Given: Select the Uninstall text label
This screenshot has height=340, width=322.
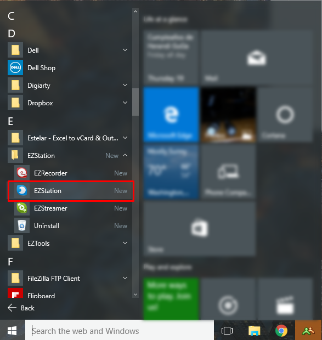Looking at the screenshot, I should click(x=47, y=226).
